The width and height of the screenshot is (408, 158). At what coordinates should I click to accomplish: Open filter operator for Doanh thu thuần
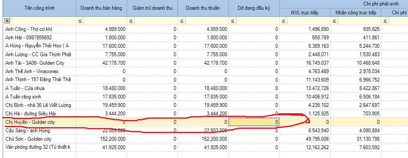pyautogui.click(x=181, y=21)
